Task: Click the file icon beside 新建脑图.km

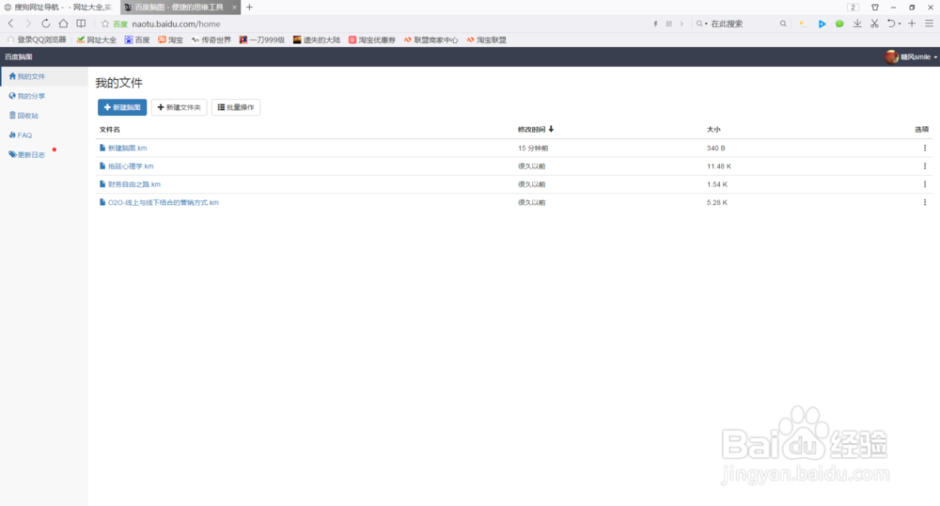Action: (x=102, y=148)
